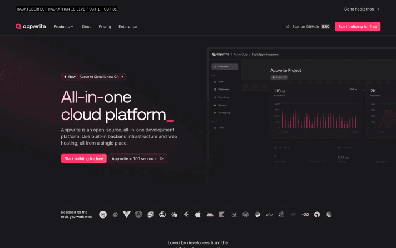Click the Project ID pill in preview
Viewport: 396px width, 248px height.
click(279, 77)
